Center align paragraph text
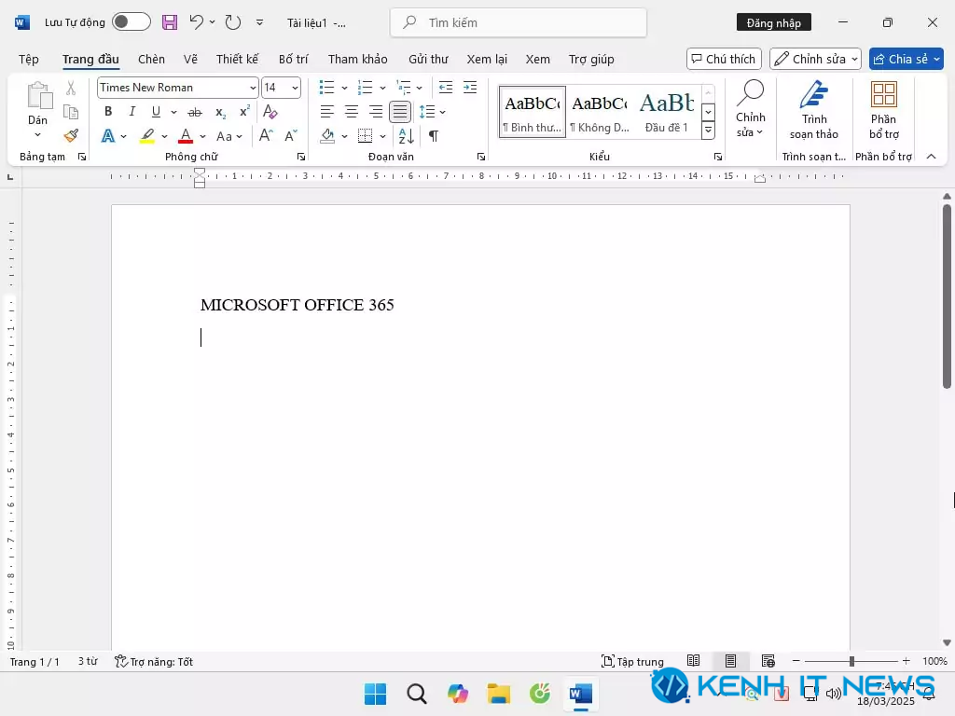Image resolution: width=955 pixels, height=716 pixels. point(352,112)
